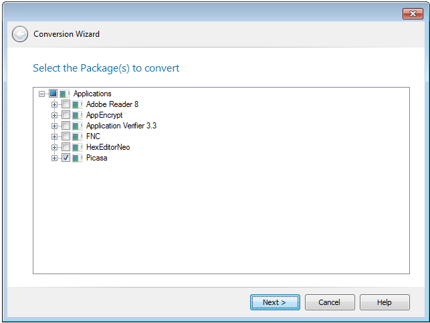Toggle the Applications root checkbox
The width and height of the screenshot is (430, 323).
pyautogui.click(x=53, y=94)
